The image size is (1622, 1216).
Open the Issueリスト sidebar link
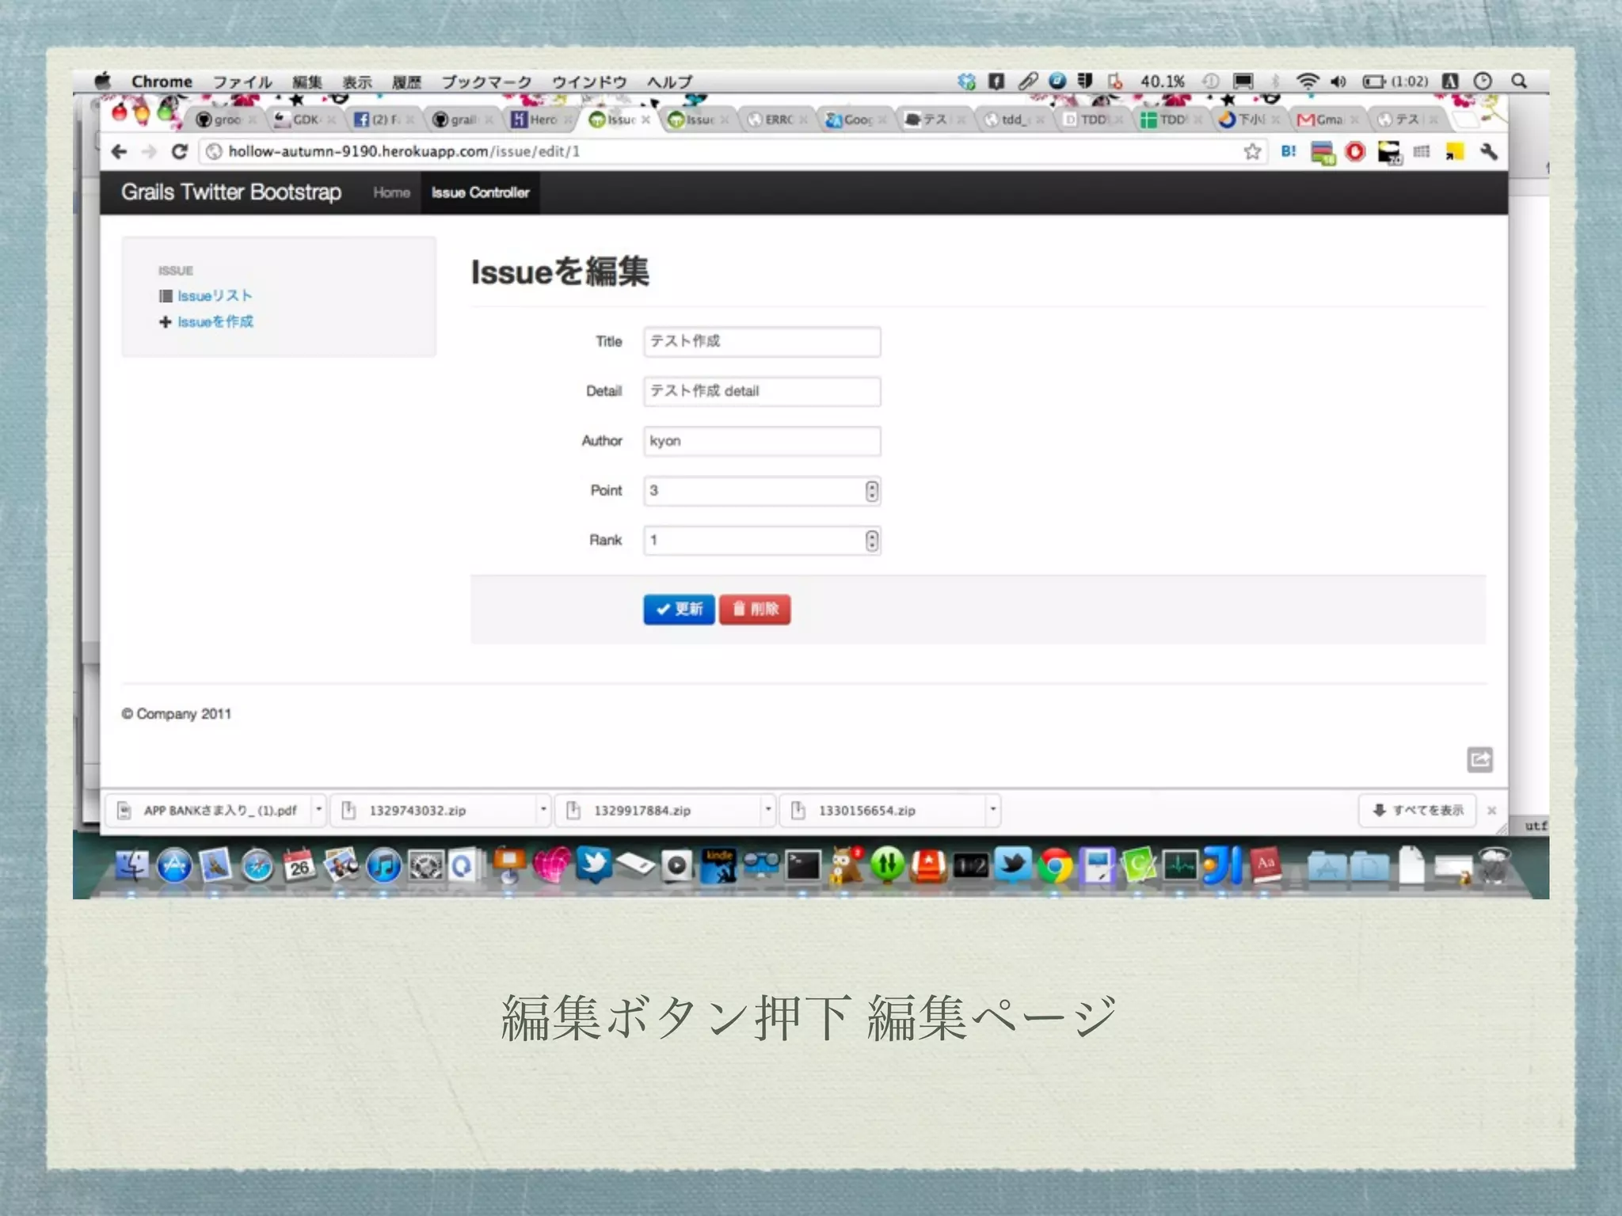(214, 296)
